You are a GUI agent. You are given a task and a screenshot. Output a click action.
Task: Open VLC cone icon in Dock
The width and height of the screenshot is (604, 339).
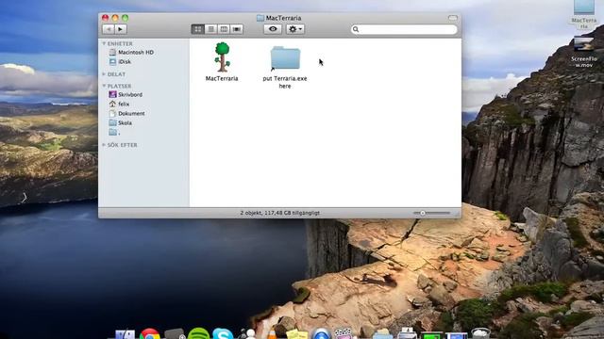click(x=272, y=334)
